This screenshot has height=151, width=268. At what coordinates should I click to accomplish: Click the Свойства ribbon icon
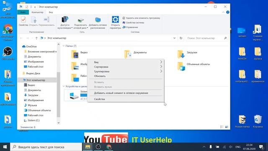(x=23, y=21)
